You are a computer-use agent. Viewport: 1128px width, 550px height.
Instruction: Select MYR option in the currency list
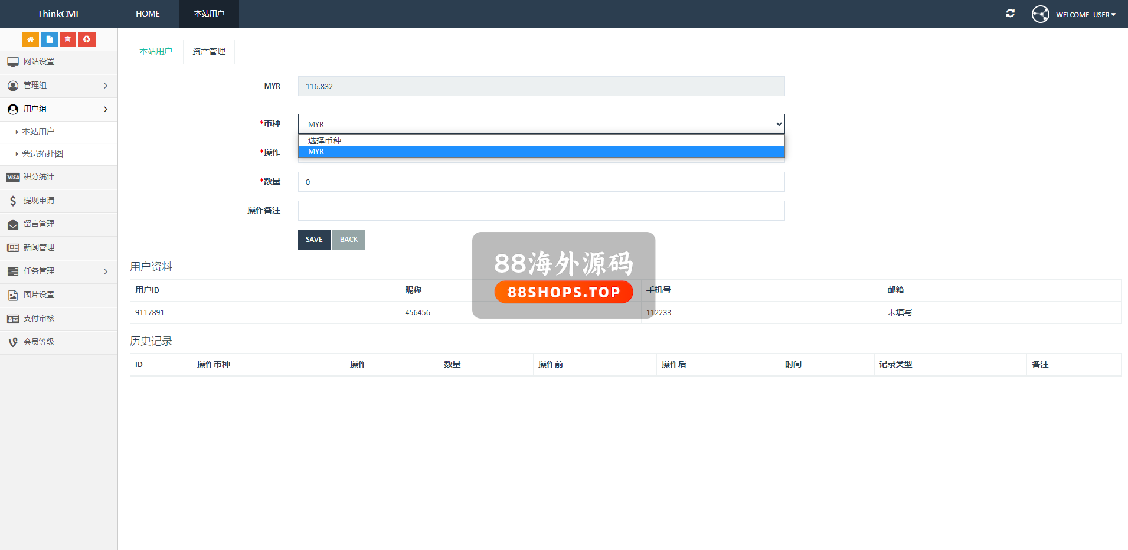point(541,152)
